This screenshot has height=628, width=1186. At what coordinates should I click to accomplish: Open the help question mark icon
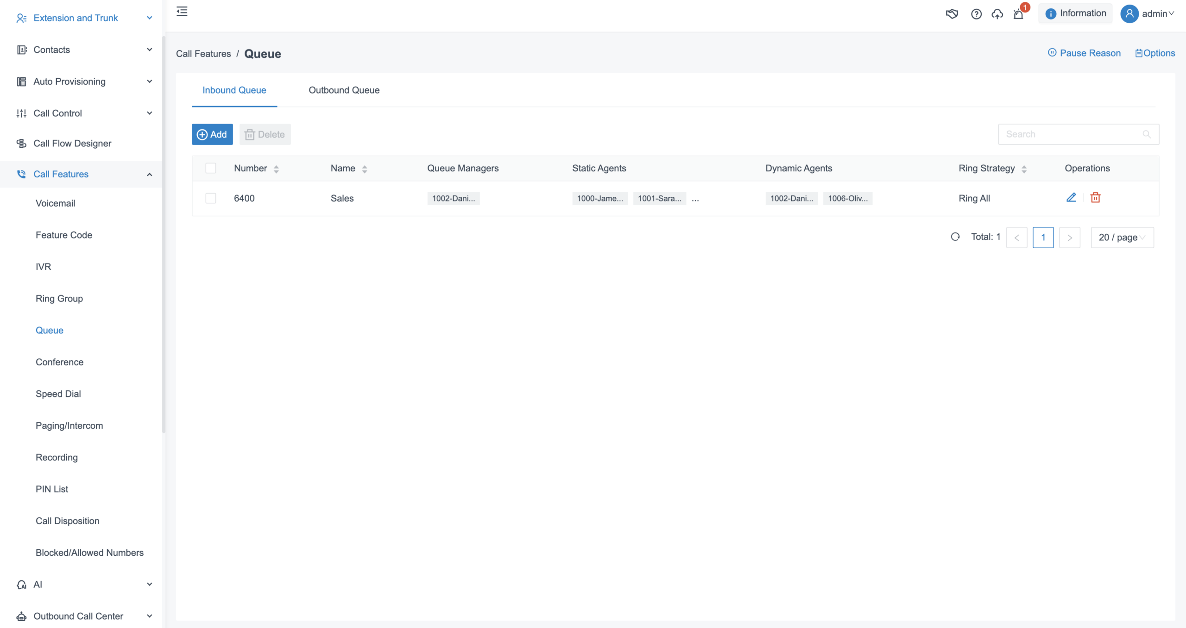[976, 14]
